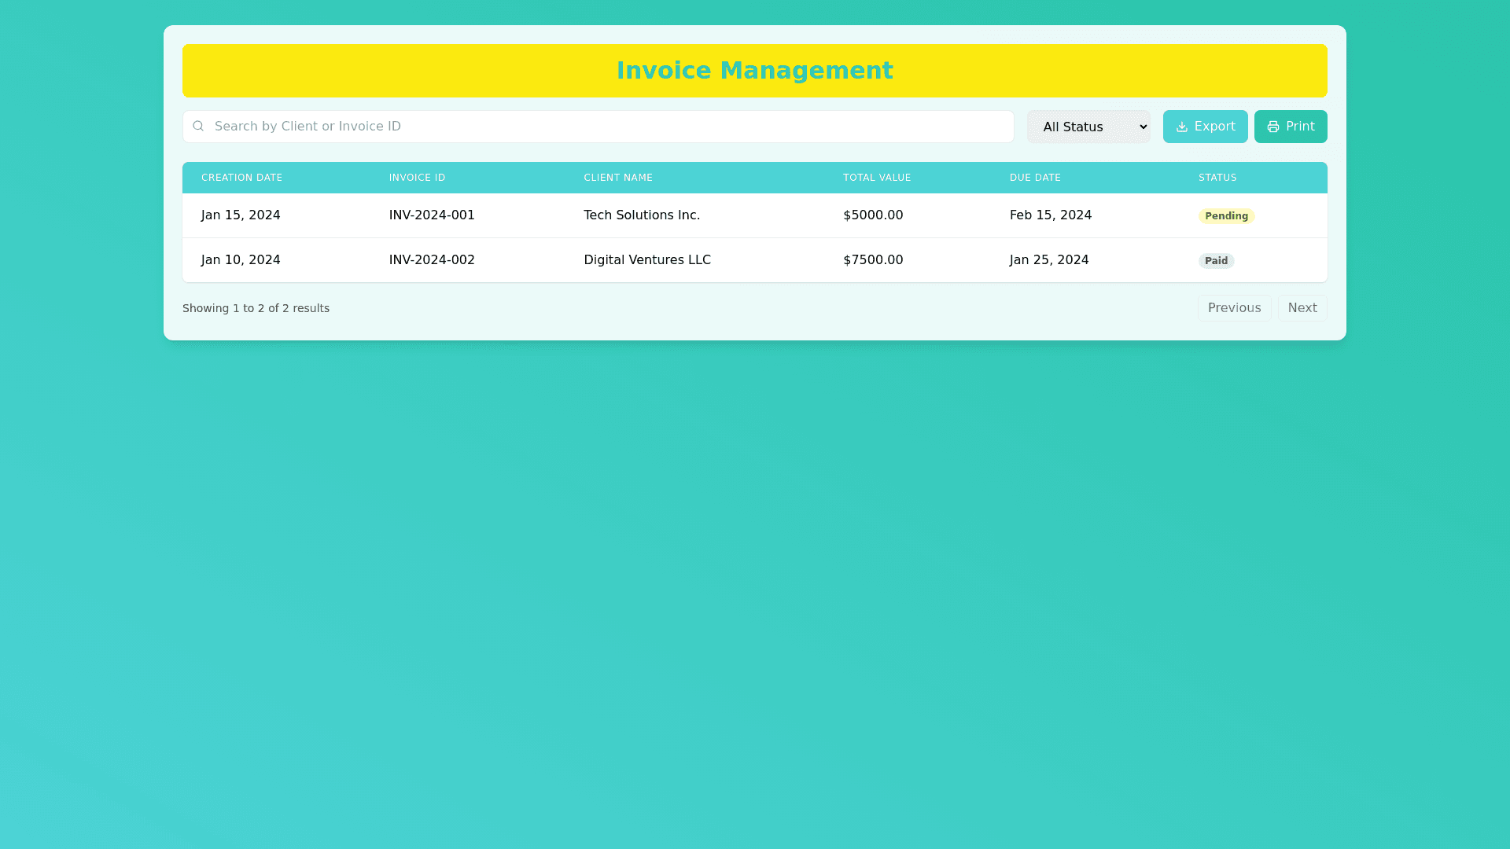Click the printer icon on Print
This screenshot has width=1510, height=849.
[x=1272, y=127]
